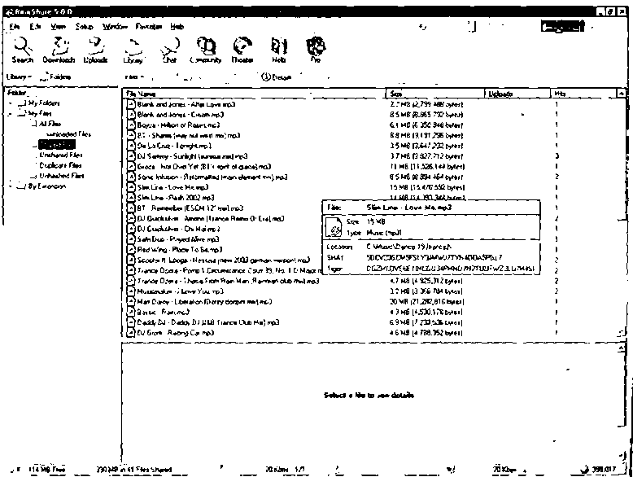Click the mp3 icon of Matt Darey - Liberation
This screenshot has width=633, height=477.
(131, 302)
